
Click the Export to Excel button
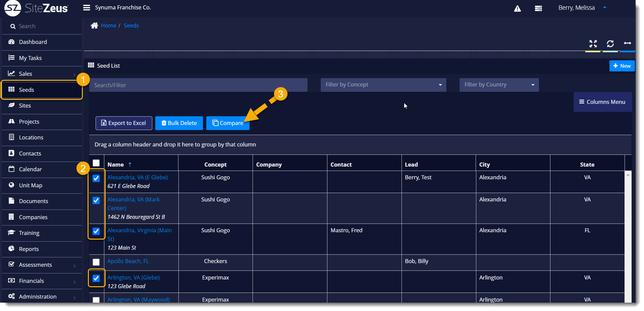(x=124, y=123)
